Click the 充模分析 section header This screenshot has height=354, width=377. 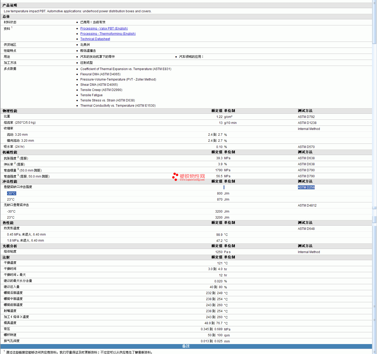10,246
